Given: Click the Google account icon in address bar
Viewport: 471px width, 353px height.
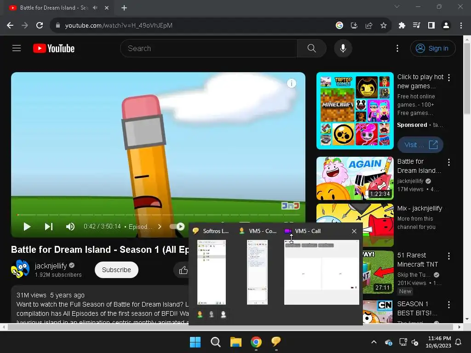Looking at the screenshot, I should click(339, 26).
